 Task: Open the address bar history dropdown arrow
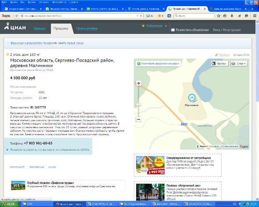click(137, 16)
